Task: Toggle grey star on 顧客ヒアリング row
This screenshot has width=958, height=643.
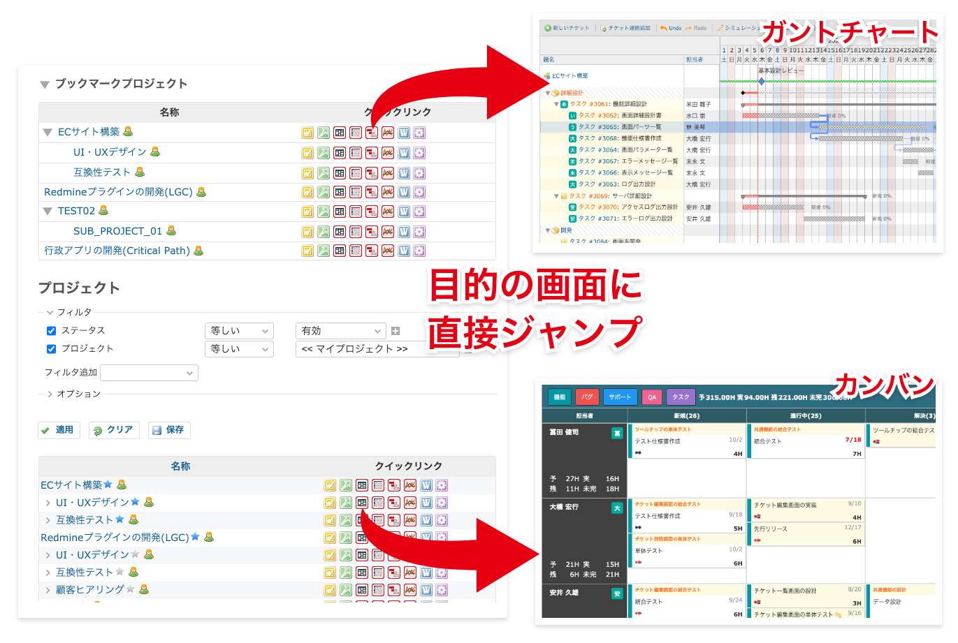Action: point(130,589)
